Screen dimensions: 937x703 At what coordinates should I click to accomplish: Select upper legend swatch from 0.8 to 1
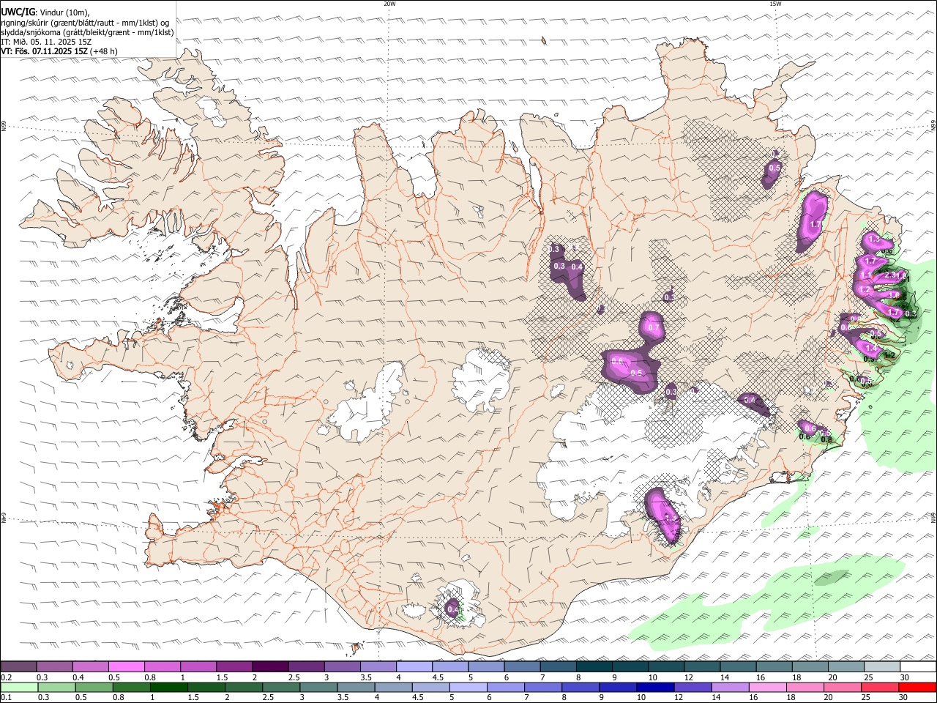[163, 667]
